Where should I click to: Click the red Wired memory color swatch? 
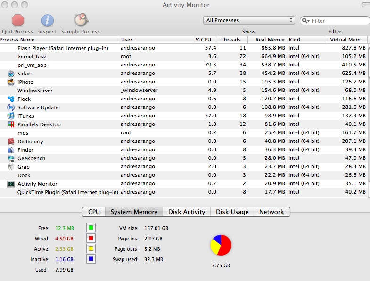[91, 238]
